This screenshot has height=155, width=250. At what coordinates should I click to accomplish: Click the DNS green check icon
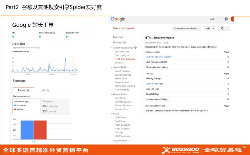13,37
